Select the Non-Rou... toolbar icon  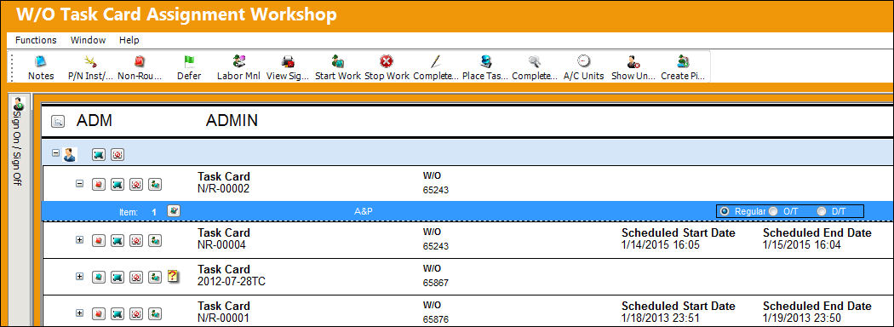(140, 61)
